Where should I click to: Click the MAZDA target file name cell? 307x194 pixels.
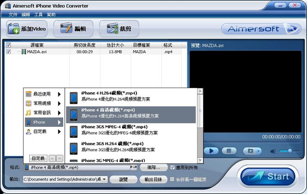(x=139, y=52)
